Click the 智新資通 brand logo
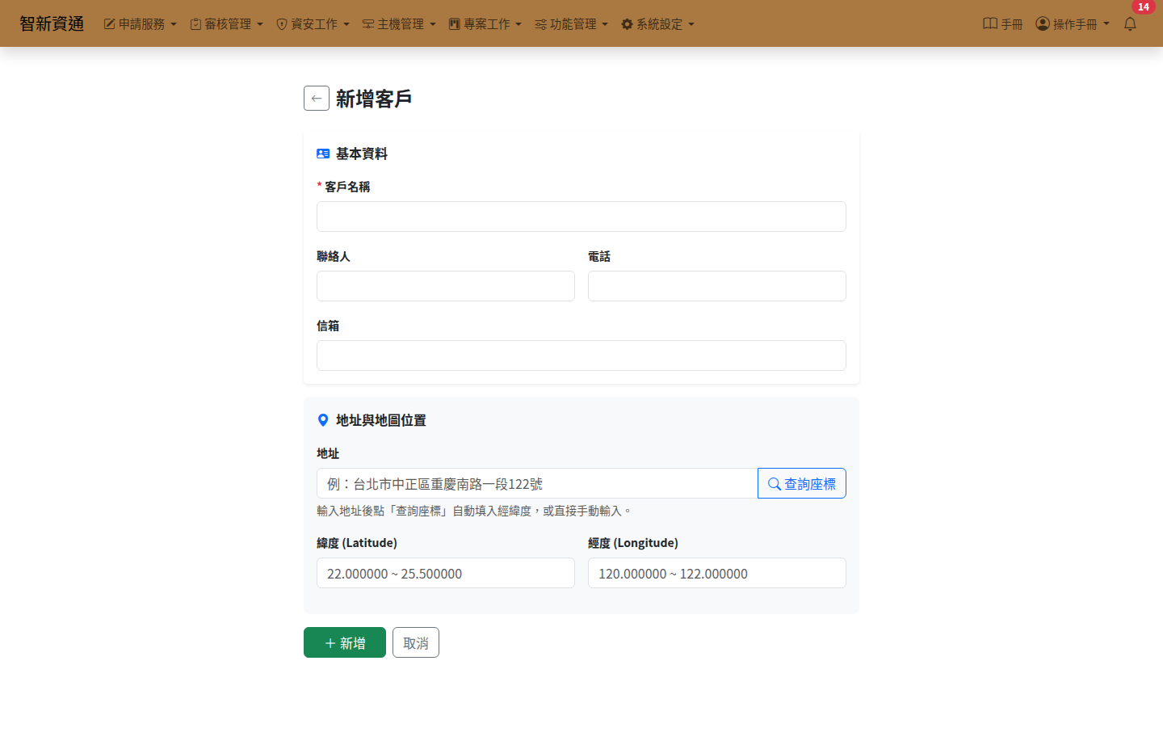The height and width of the screenshot is (745, 1163). pyautogui.click(x=52, y=24)
